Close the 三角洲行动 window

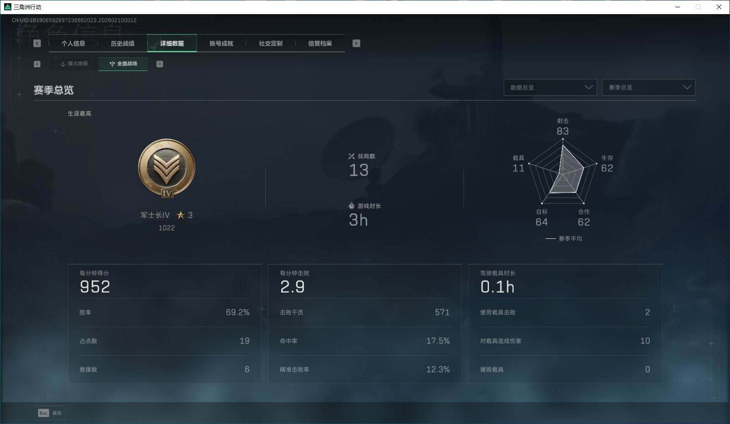pos(719,7)
